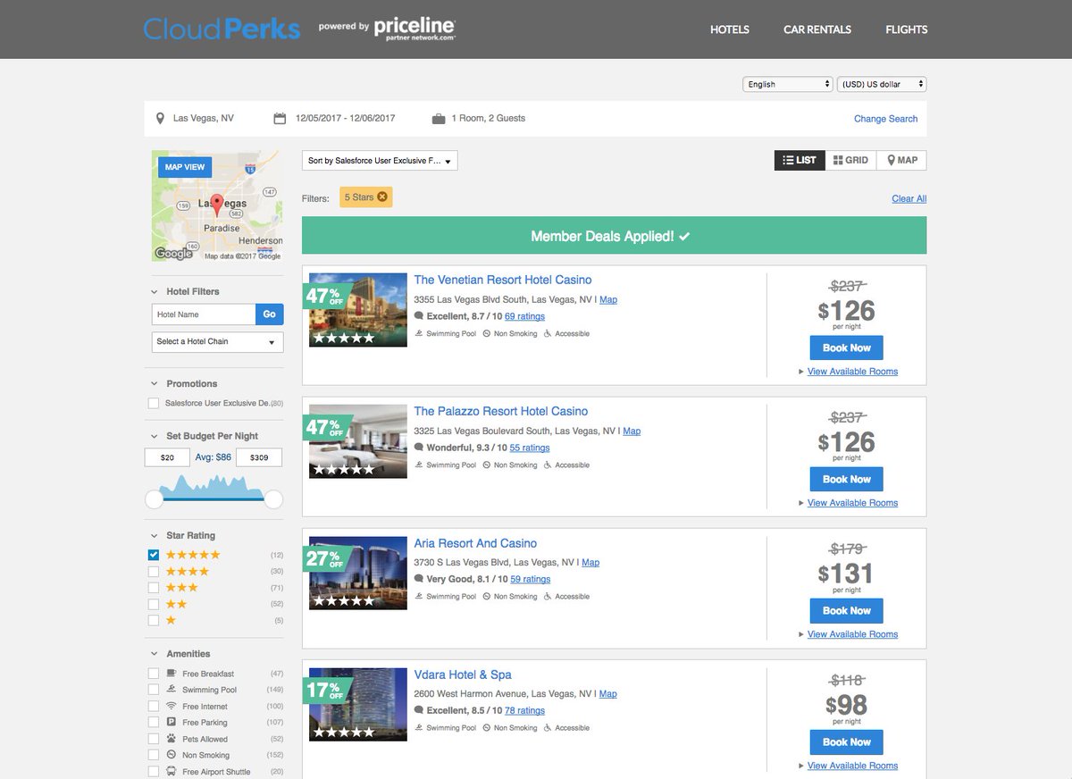
Task: Open the Select a Hotel Chain dropdown
Action: (217, 341)
